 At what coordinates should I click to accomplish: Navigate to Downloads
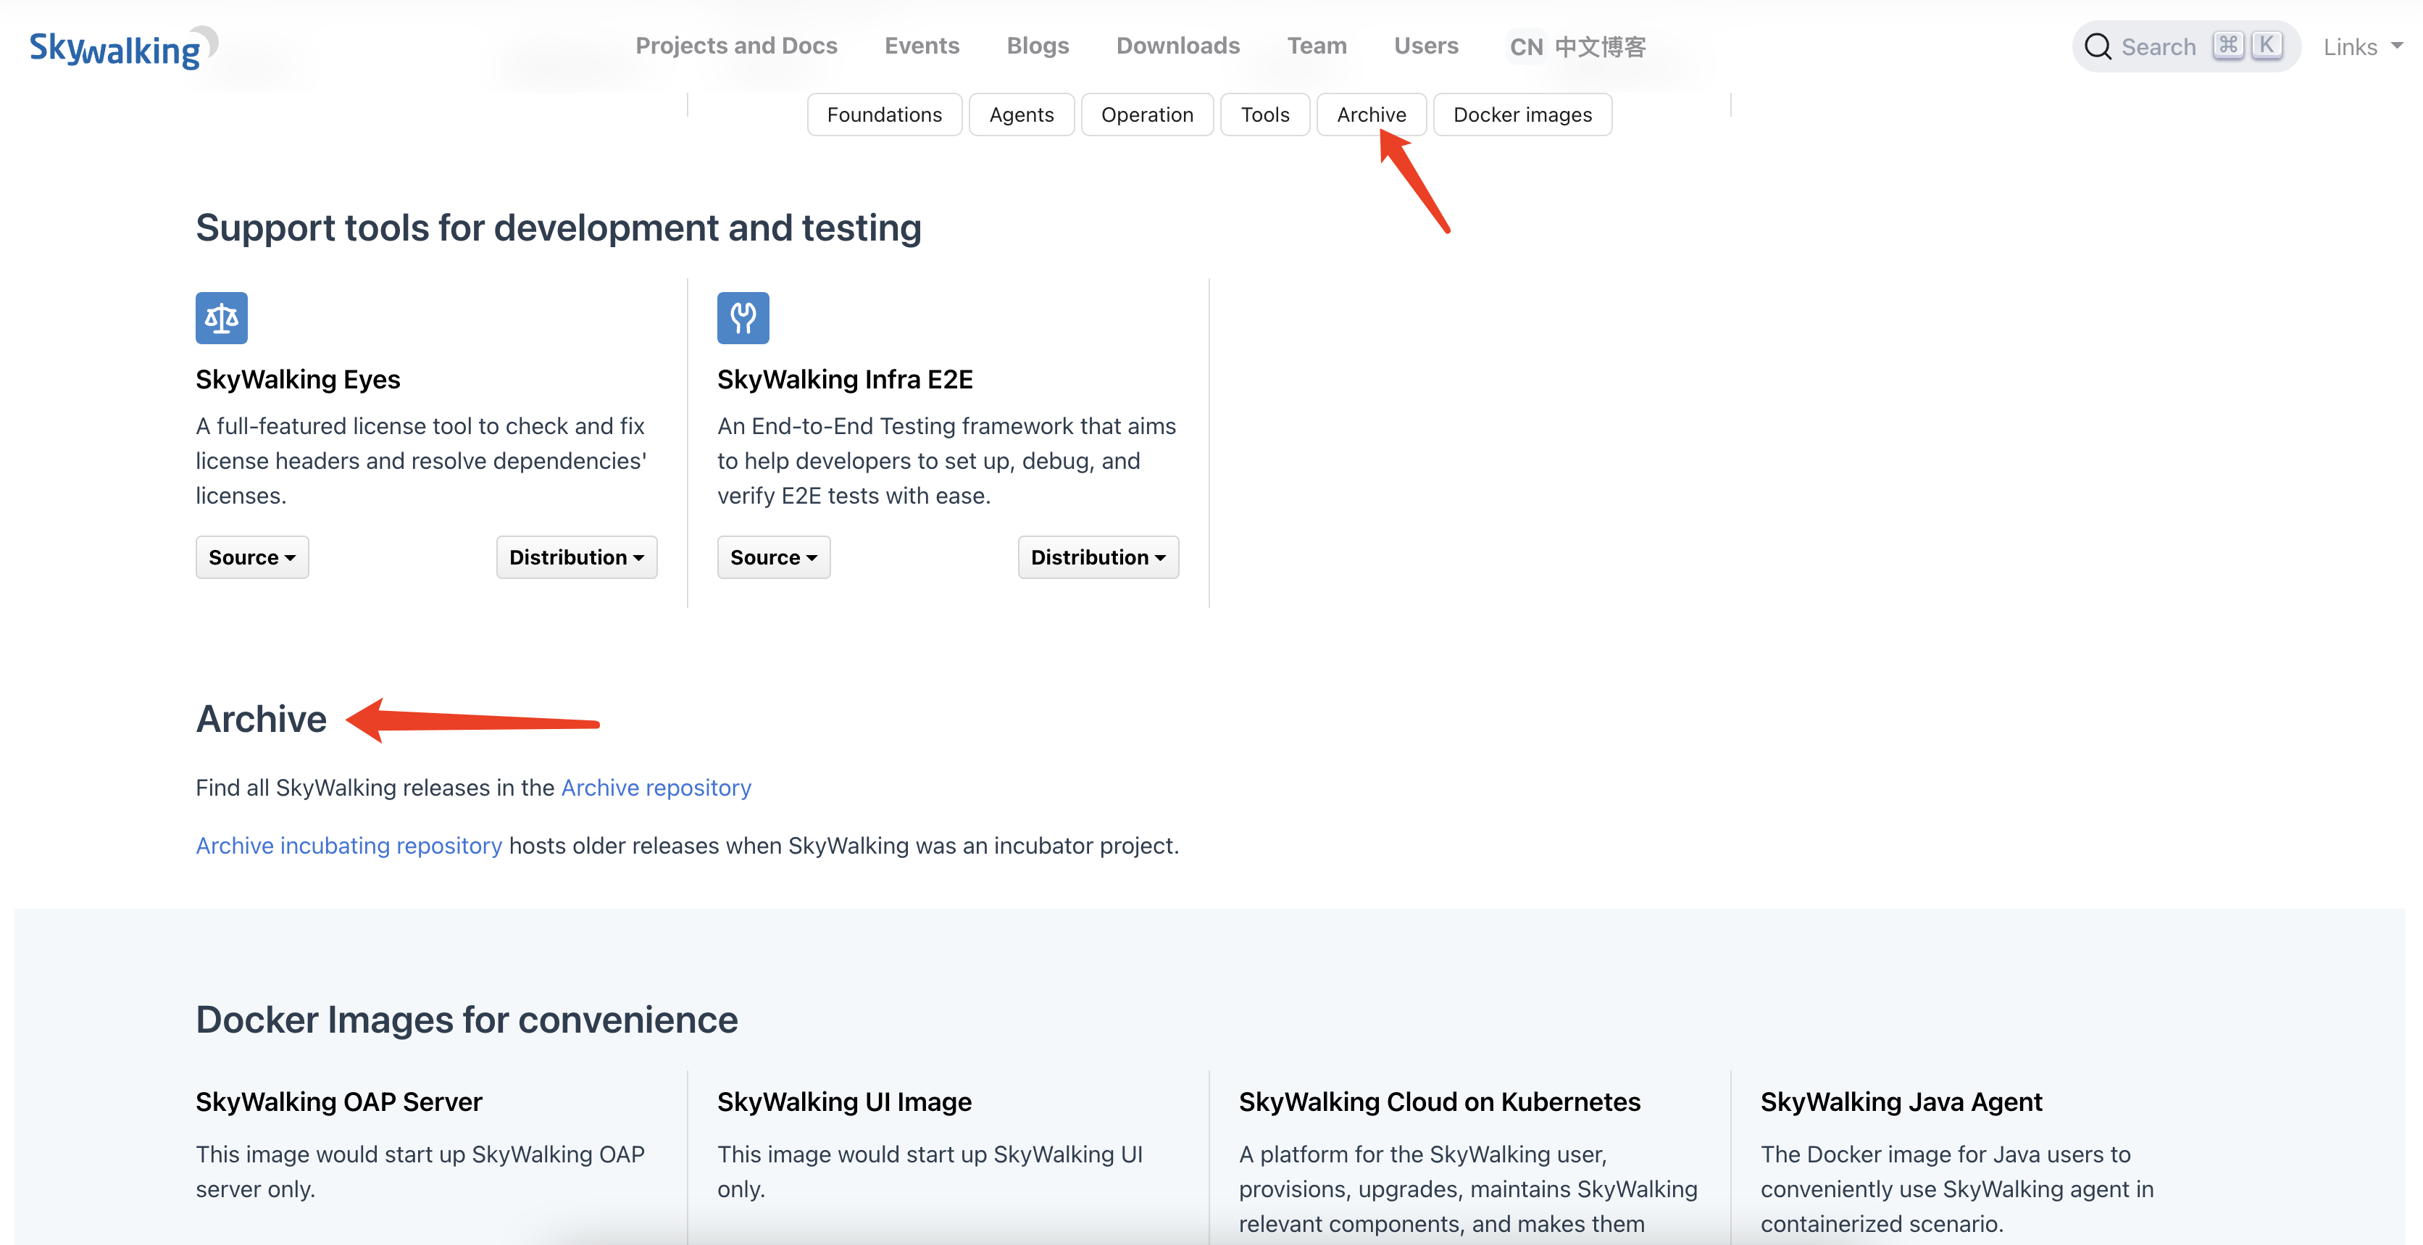point(1177,46)
